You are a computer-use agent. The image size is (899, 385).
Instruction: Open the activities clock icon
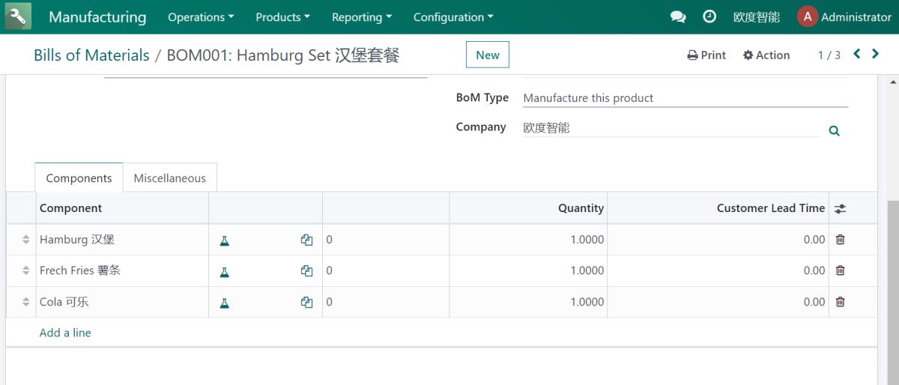click(709, 16)
